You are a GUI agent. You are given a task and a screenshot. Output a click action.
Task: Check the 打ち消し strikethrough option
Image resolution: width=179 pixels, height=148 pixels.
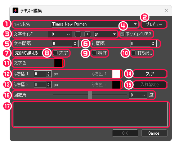(x=134, y=53)
